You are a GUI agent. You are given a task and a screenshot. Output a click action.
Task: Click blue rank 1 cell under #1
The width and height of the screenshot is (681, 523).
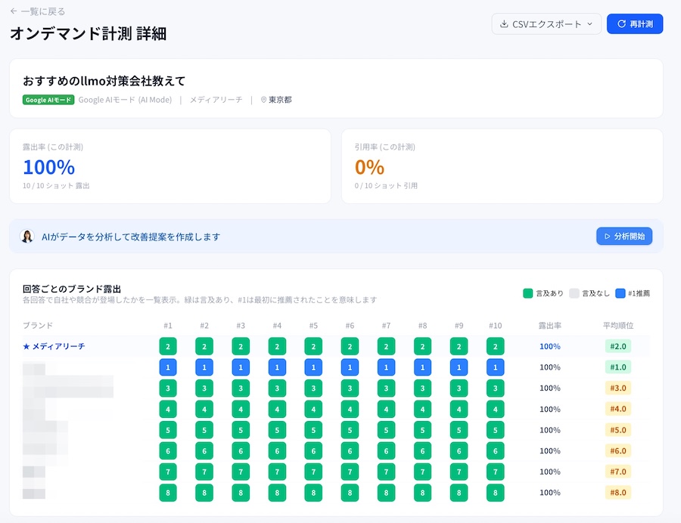pos(168,367)
